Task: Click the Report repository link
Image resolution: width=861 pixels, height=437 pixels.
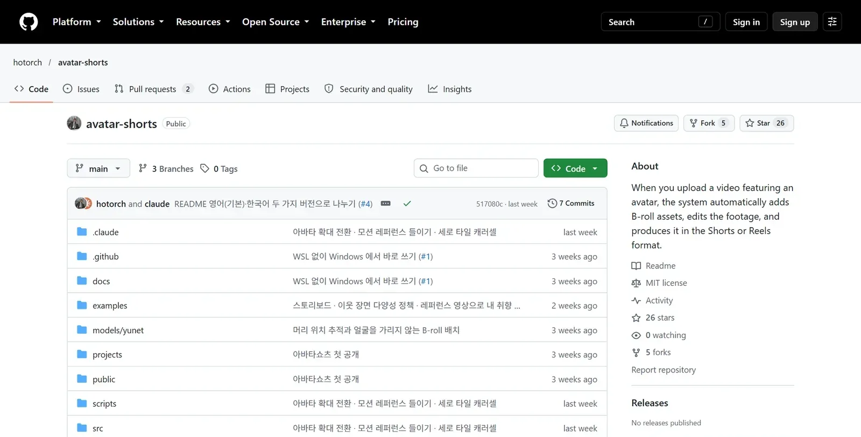Action: pyautogui.click(x=664, y=370)
